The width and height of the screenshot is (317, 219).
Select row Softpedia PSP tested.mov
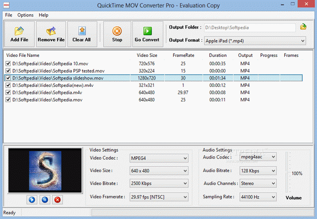(x=59, y=71)
